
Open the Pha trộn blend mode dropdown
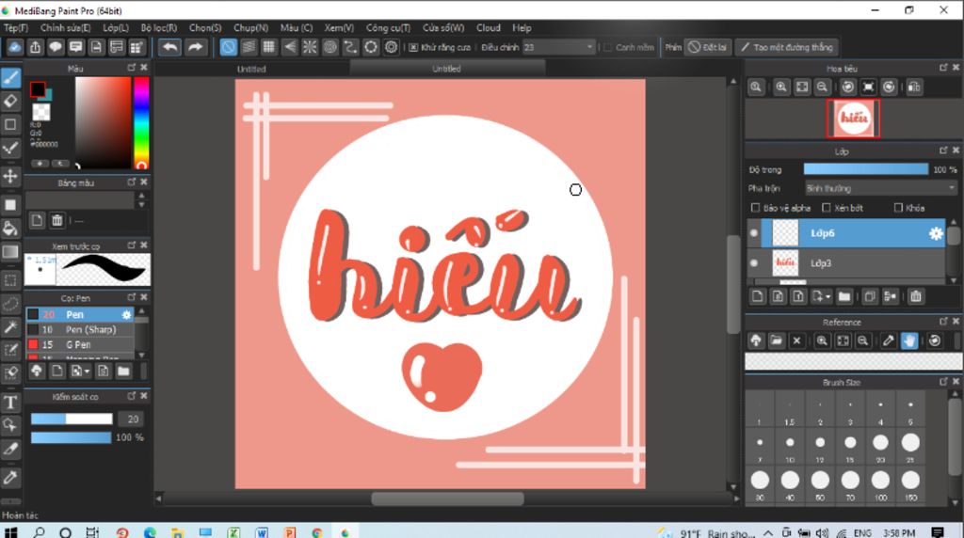pos(881,188)
